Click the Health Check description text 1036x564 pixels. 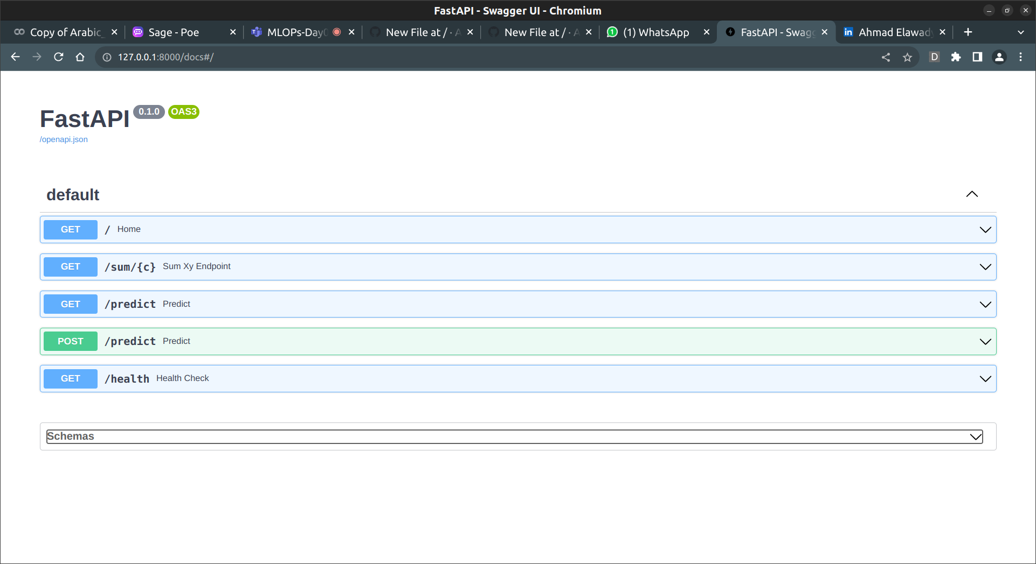coord(183,378)
